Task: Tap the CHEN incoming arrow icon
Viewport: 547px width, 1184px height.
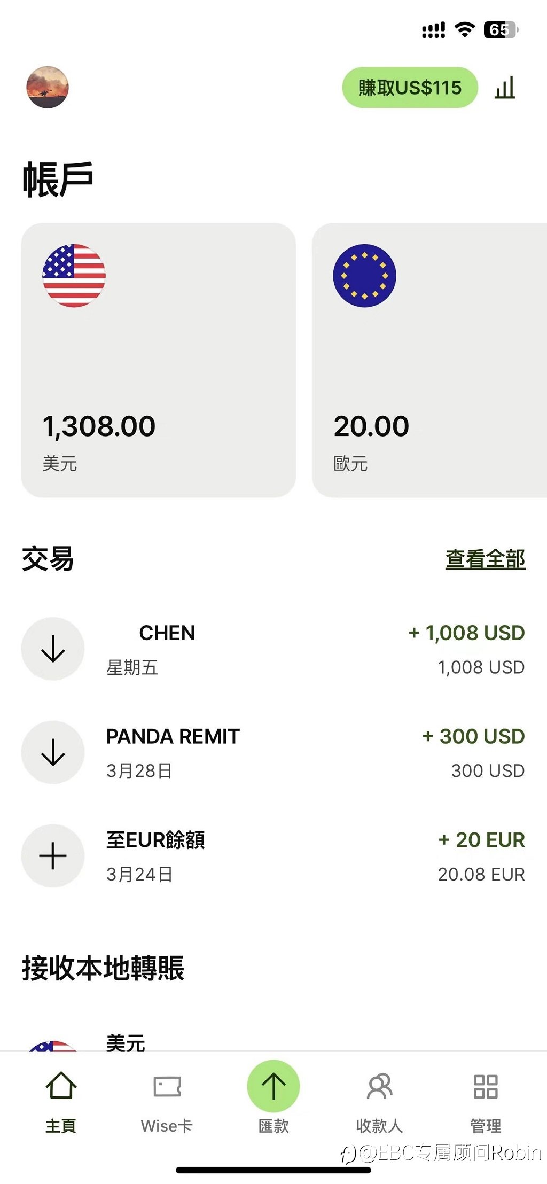Action: click(53, 649)
